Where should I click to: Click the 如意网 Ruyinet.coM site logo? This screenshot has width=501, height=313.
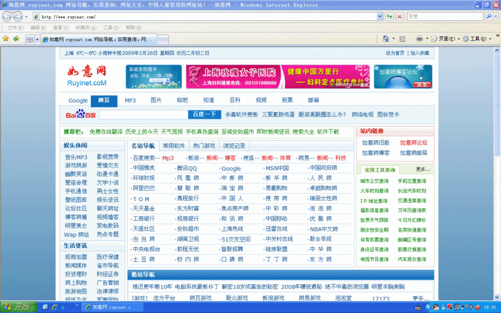pyautogui.click(x=87, y=76)
